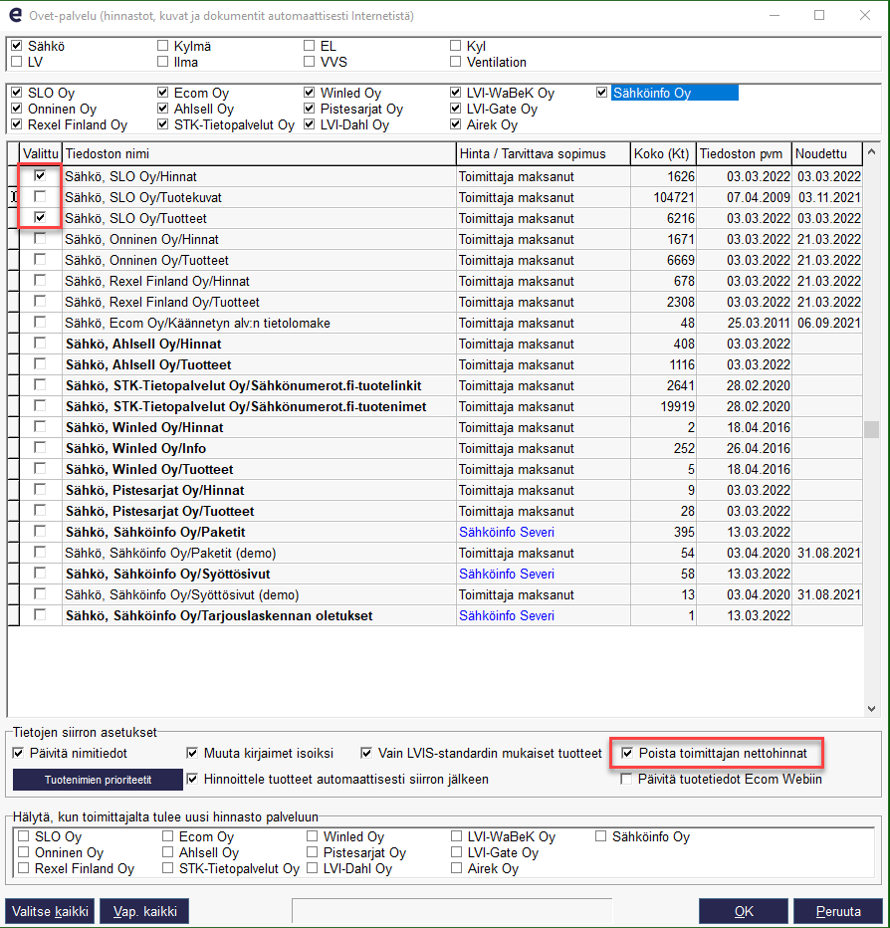This screenshot has width=890, height=928.
Task: Toggle LVI-Dahl Oy supplier filter
Action: click(309, 124)
